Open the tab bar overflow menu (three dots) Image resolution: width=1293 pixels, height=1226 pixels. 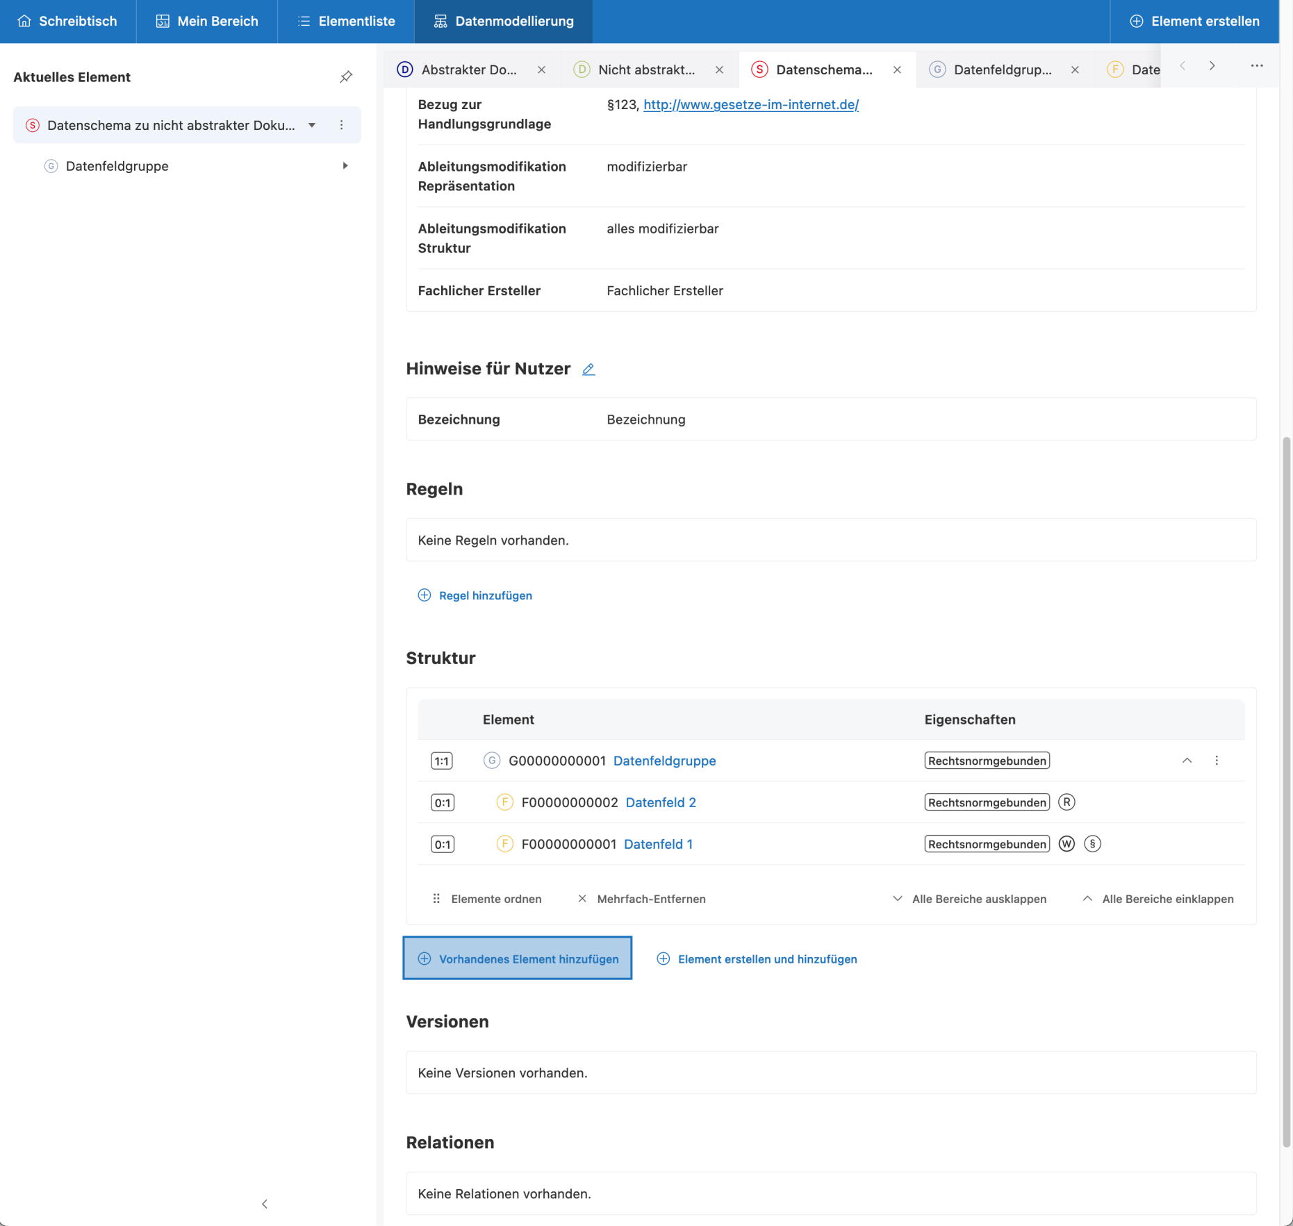pyautogui.click(x=1256, y=66)
